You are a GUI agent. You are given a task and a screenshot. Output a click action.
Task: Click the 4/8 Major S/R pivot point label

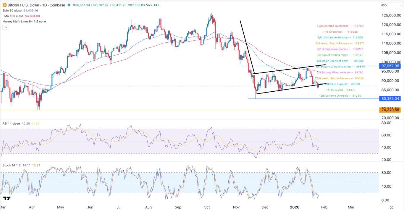pyautogui.click(x=340, y=61)
